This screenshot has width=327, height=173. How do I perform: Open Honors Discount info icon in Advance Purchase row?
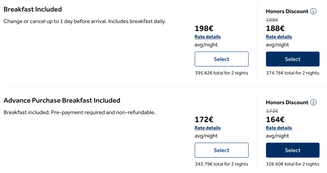pyautogui.click(x=313, y=102)
